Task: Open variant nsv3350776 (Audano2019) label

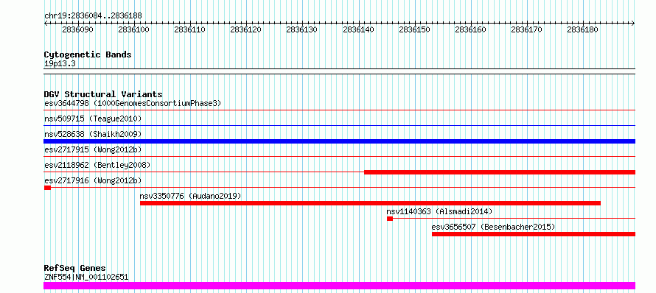Action: tap(190, 196)
